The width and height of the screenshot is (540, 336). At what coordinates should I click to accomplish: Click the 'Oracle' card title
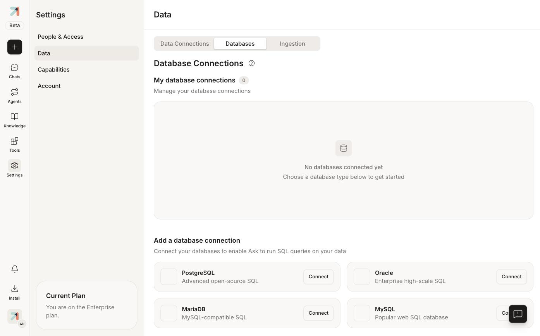click(384, 273)
